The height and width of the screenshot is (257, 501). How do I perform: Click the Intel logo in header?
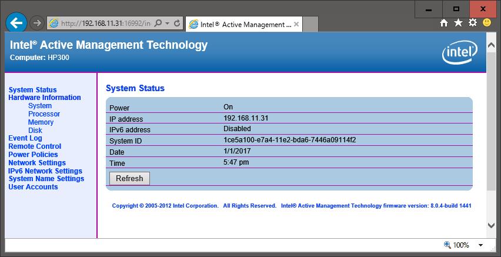coord(459,52)
